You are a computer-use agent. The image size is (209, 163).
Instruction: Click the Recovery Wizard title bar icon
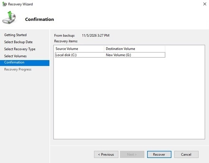(x=5, y=4)
